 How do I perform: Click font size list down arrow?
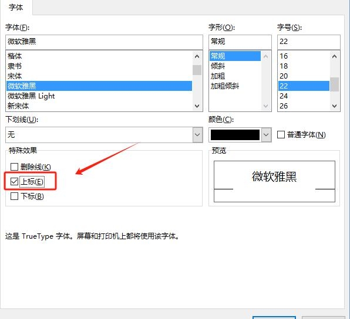[334, 106]
